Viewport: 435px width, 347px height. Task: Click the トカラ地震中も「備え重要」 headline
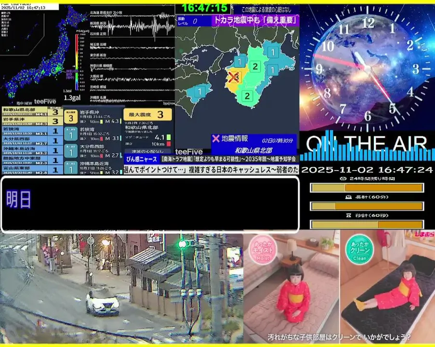tap(255, 20)
